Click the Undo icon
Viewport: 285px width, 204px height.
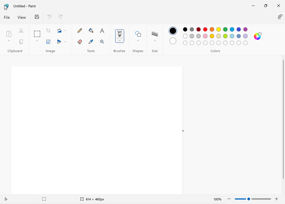click(x=49, y=17)
